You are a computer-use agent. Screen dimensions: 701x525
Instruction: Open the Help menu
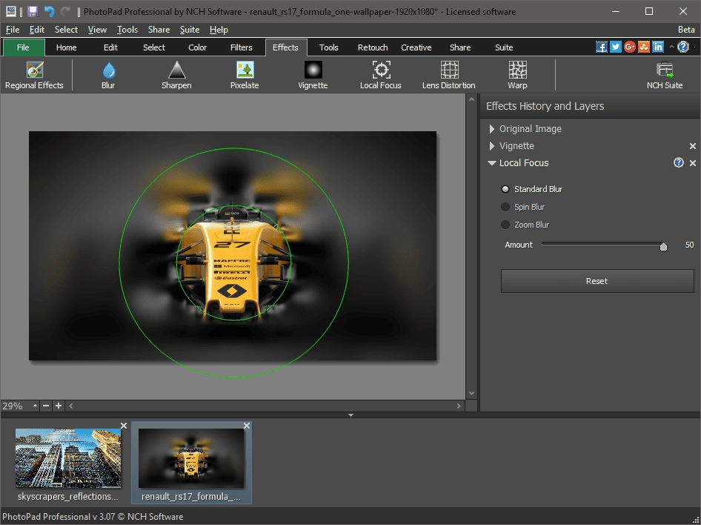[219, 30]
